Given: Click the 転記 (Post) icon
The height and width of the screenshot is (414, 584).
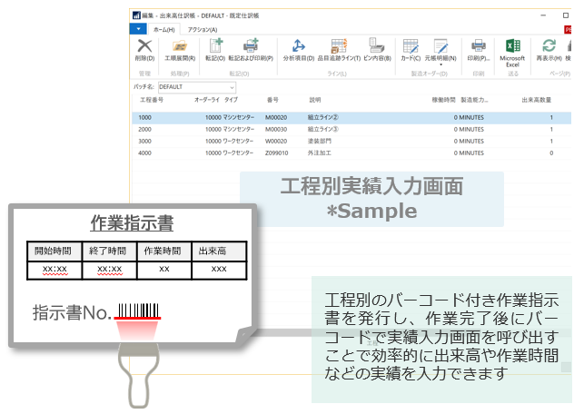Looking at the screenshot, I should pos(215,50).
